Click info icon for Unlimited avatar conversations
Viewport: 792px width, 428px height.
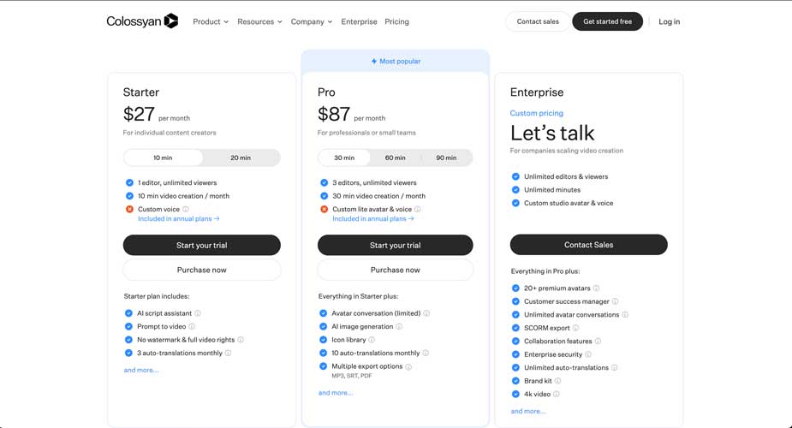pos(625,314)
